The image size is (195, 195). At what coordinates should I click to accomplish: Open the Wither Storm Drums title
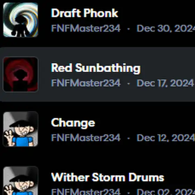pyautogui.click(x=108, y=177)
